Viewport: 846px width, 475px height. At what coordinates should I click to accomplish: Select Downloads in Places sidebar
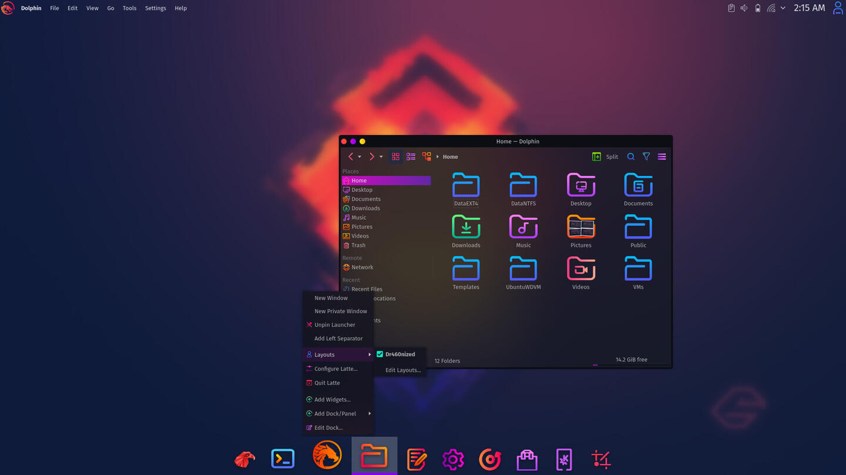pyautogui.click(x=386, y=208)
